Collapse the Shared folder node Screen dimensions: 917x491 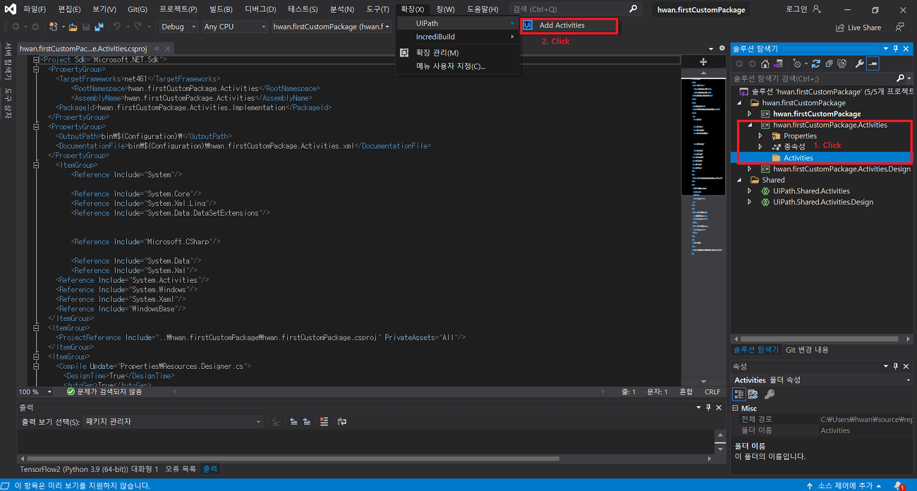tap(740, 180)
